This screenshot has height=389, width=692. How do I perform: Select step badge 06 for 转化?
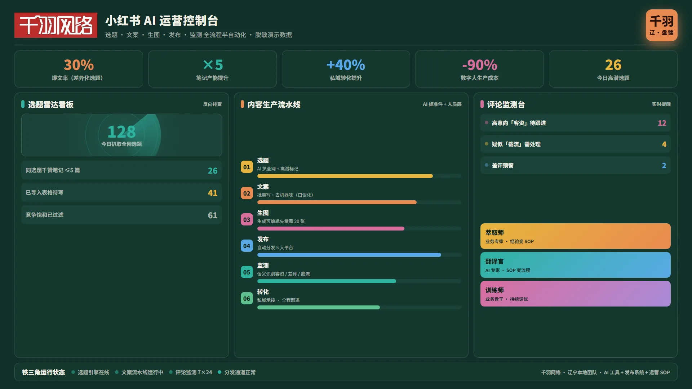click(x=247, y=298)
